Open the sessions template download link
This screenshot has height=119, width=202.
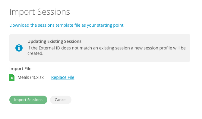pos(67,25)
